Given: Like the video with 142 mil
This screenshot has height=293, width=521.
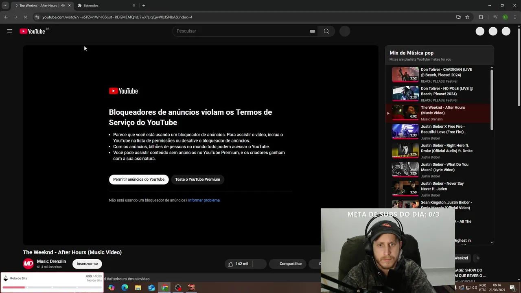Looking at the screenshot, I should pyautogui.click(x=238, y=264).
